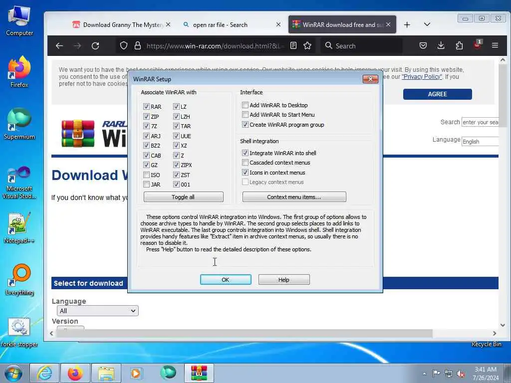This screenshot has height=383, width=511.
Task: Open the Firefox downloads panel
Action: tap(441, 45)
